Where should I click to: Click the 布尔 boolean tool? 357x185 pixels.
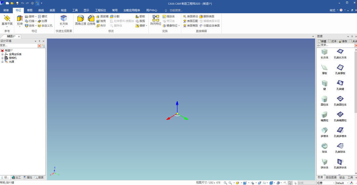coord(101,26)
